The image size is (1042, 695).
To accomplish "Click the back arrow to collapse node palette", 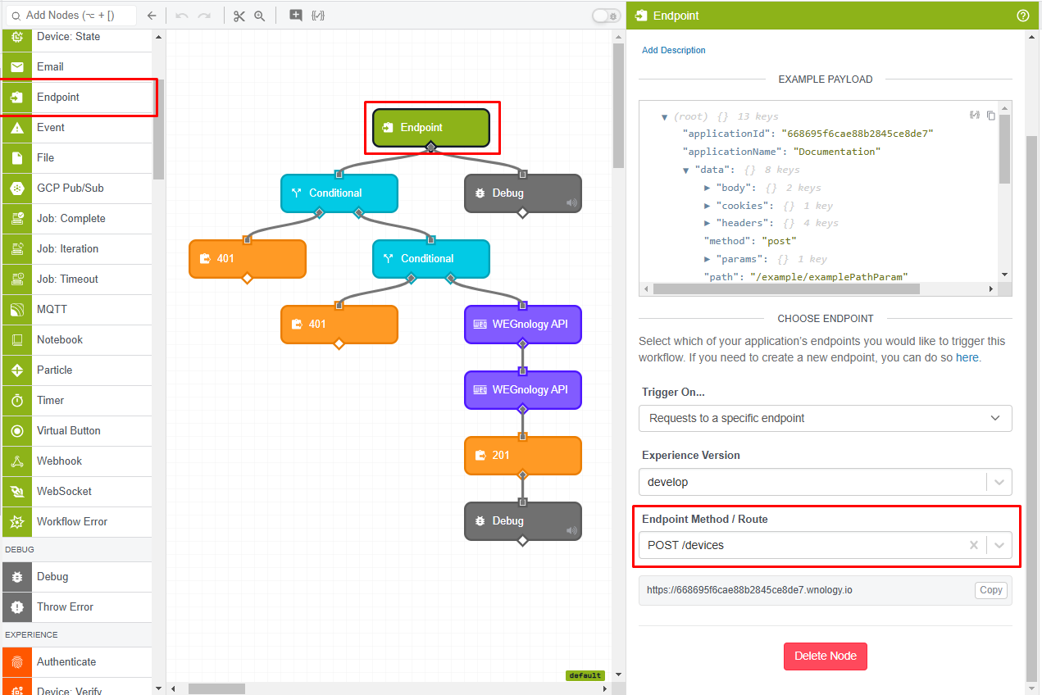I will point(151,16).
